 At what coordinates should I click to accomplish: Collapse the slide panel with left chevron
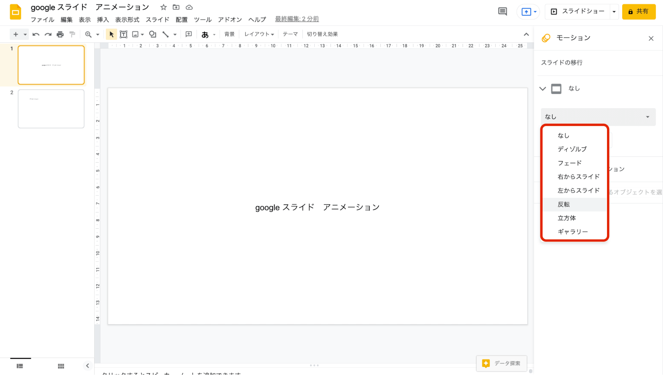click(x=88, y=366)
